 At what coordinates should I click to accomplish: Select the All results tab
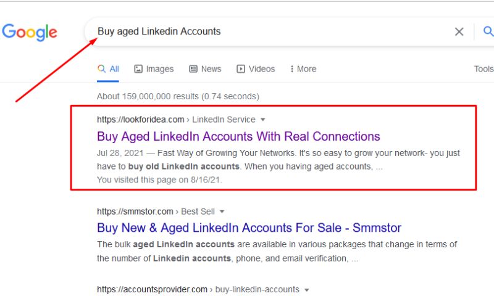point(109,69)
